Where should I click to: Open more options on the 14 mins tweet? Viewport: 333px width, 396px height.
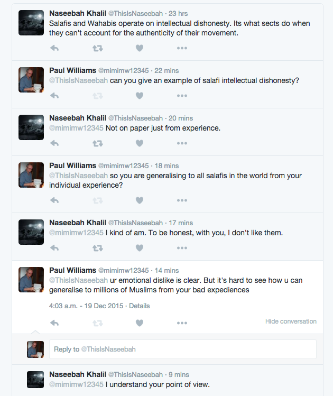182,323
